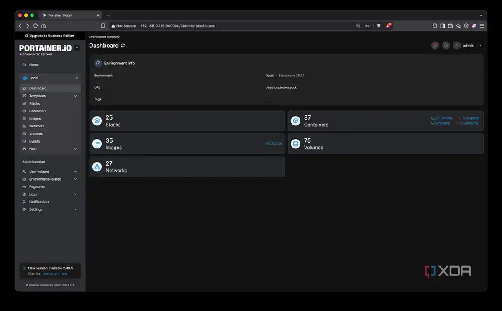Open Networks in the sidebar
This screenshot has height=311, width=502.
pyautogui.click(x=50, y=126)
